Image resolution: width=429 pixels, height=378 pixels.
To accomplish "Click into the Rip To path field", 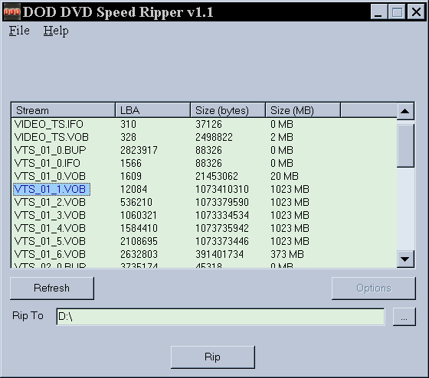I will 221,317.
